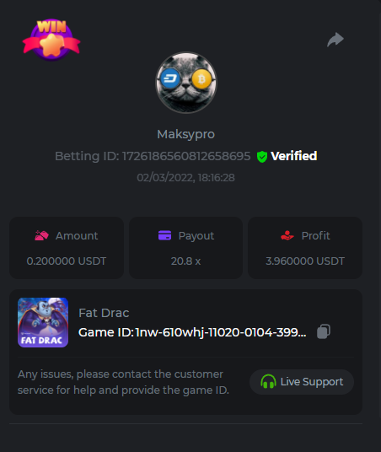Viewport: 381px width, 452px height.
Task: Click the 20.8 x payout value
Action: [185, 261]
